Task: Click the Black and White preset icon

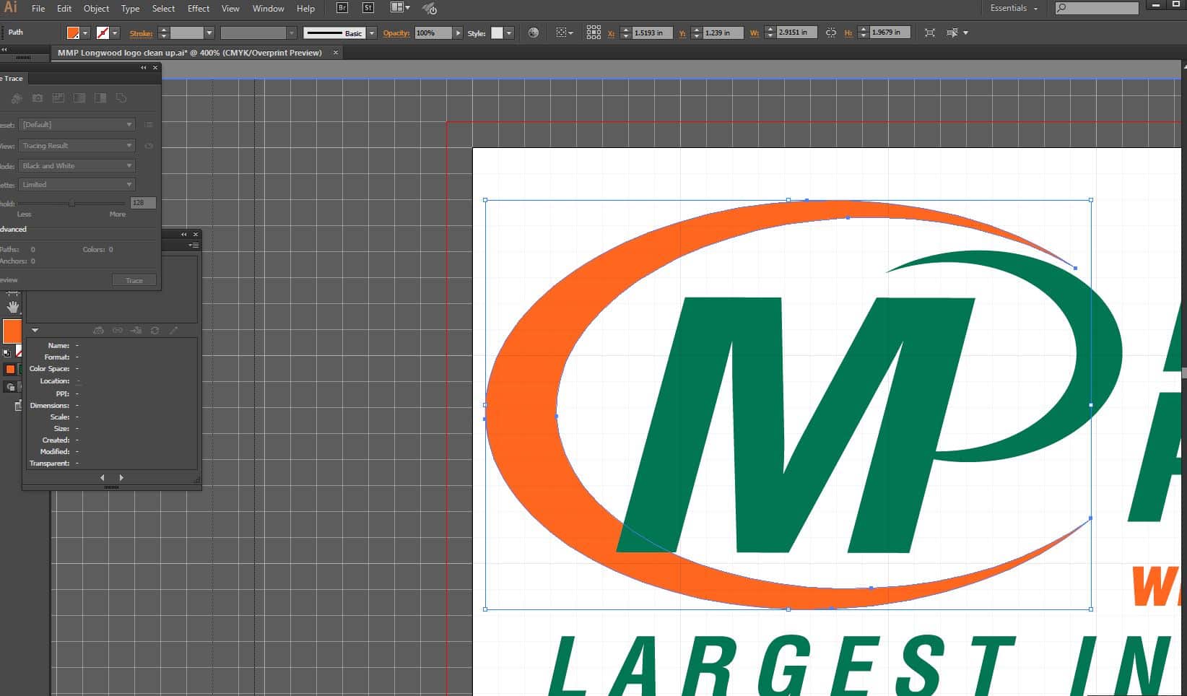Action: pos(100,98)
